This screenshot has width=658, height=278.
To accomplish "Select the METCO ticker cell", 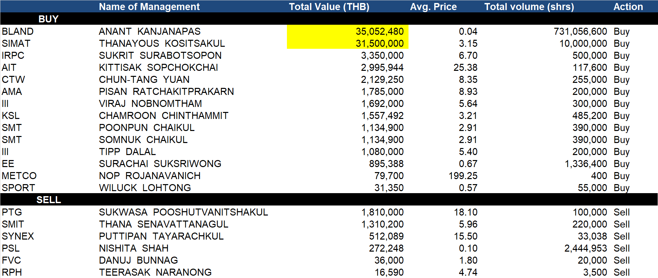I will click(x=19, y=176).
